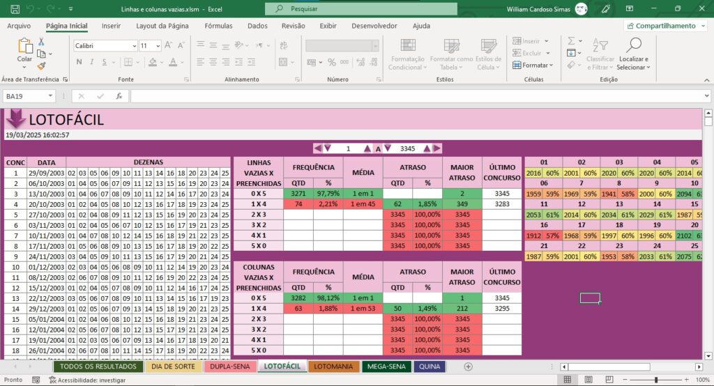This screenshot has height=386, width=714.
Task: Click the Center align icon
Action: coord(213,62)
